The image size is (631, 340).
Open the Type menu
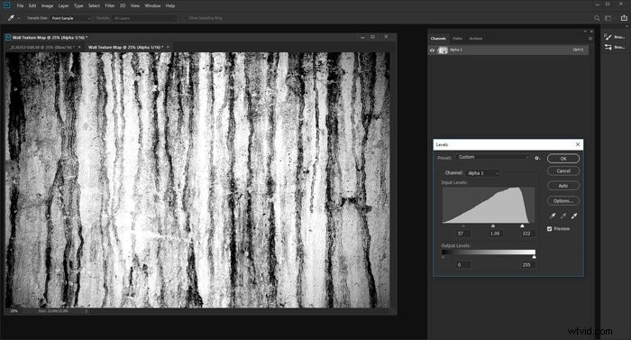point(78,5)
